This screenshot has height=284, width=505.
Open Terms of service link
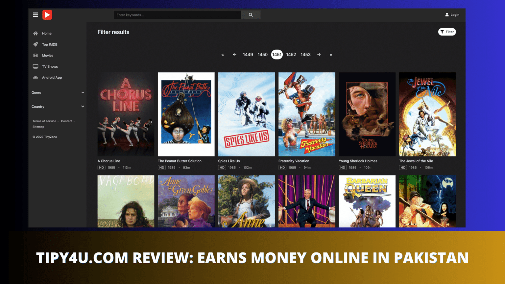(x=44, y=121)
